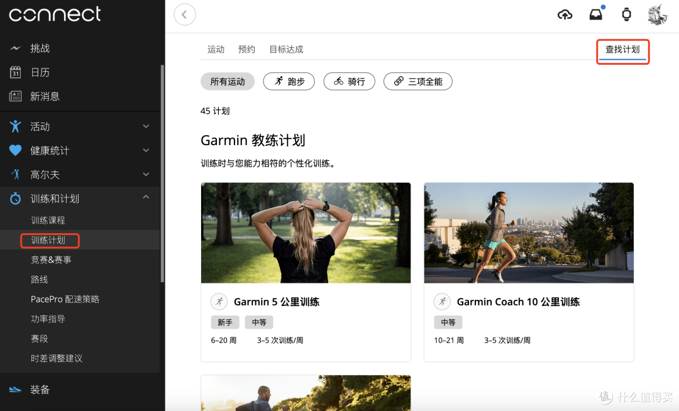Switch to the 查找计划 tab
The width and height of the screenshot is (679, 411).
(622, 49)
